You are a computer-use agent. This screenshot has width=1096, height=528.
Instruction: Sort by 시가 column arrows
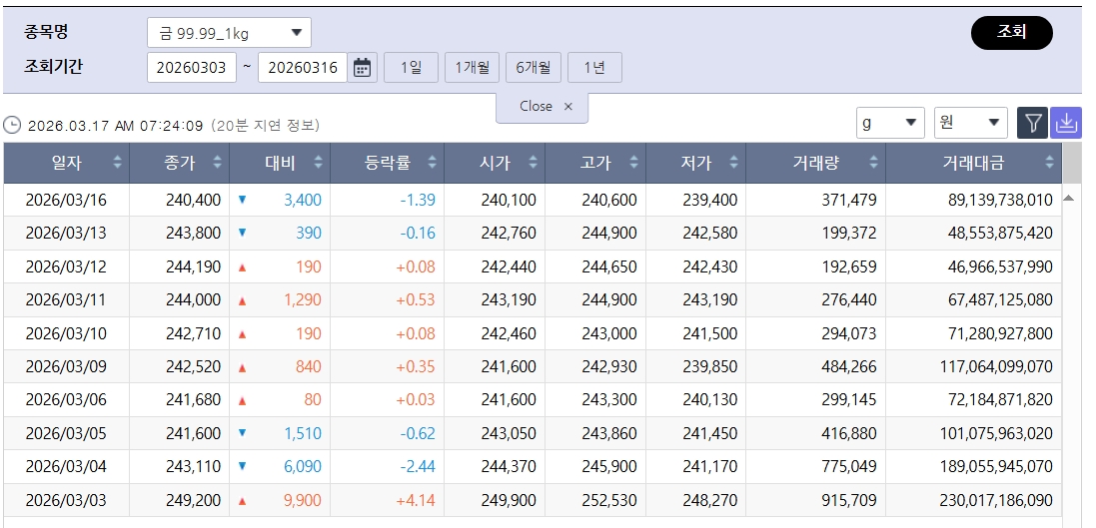tap(533, 163)
